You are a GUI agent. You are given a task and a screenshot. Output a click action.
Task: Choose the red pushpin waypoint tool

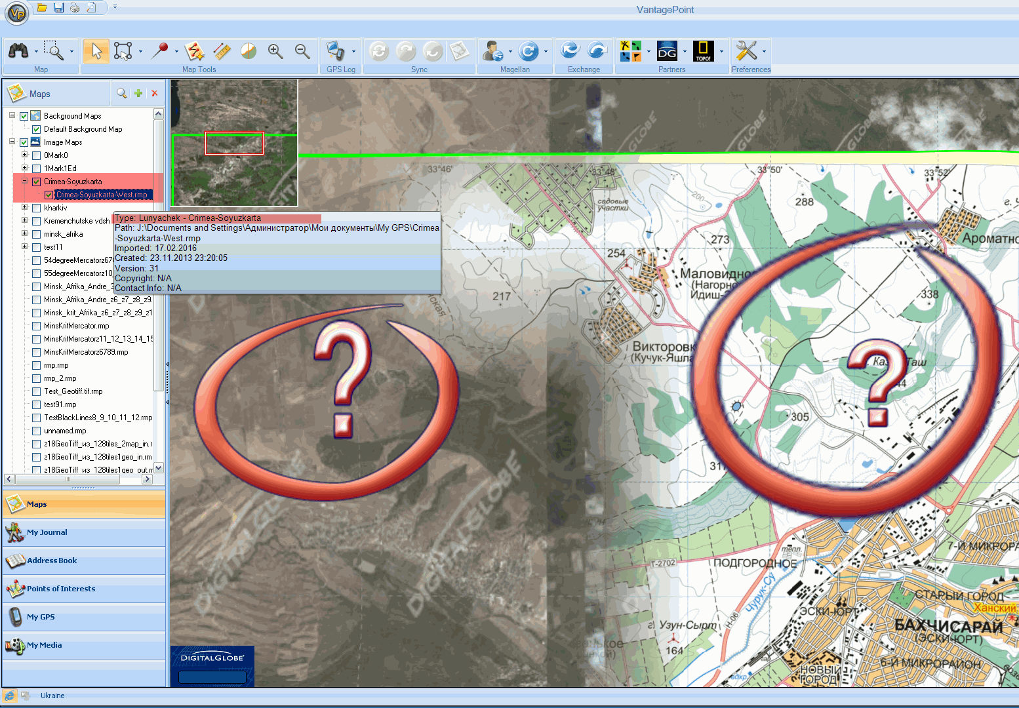tap(159, 51)
